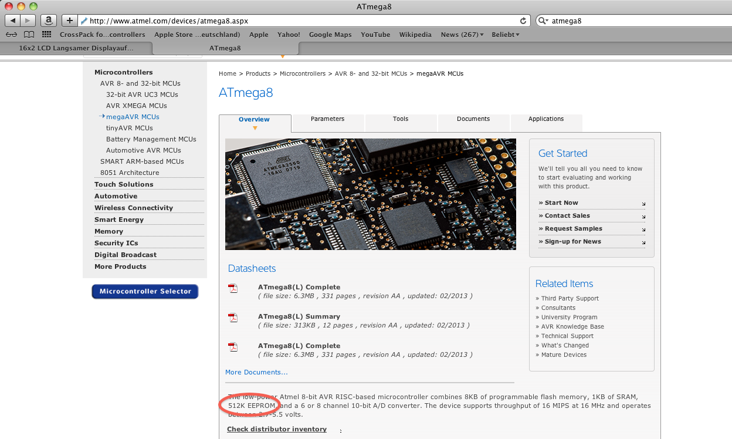Viewport: 732px width, 439px height.
Task: Switch to the Parameters tab
Action: point(328,122)
